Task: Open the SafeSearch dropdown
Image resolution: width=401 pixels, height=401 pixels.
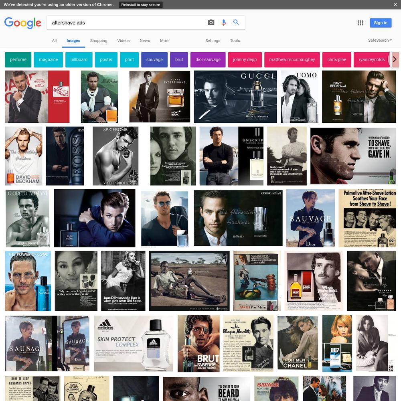Action: (380, 40)
